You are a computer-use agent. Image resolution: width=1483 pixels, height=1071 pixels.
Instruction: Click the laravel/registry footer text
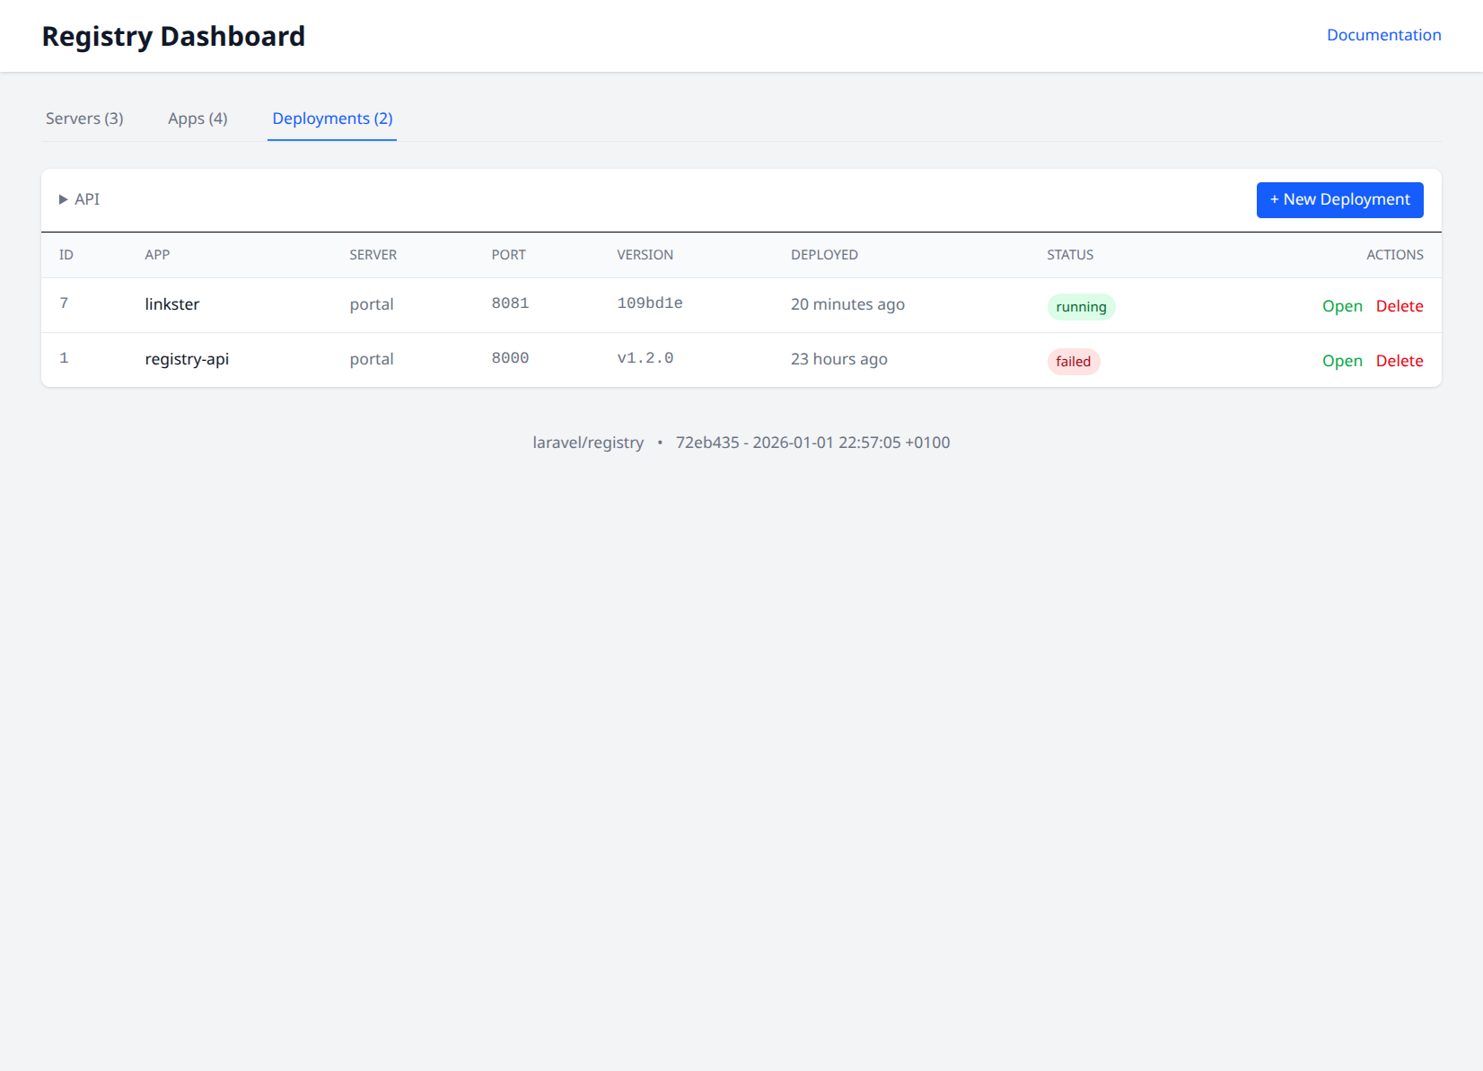tap(588, 443)
